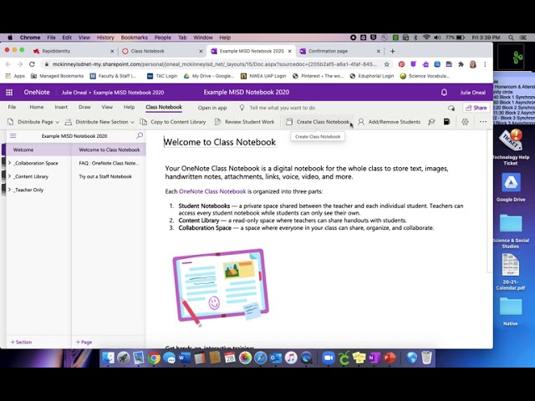Click the Julie Oneal breadcrumb link
The height and width of the screenshot is (401, 535).
pyautogui.click(x=74, y=93)
